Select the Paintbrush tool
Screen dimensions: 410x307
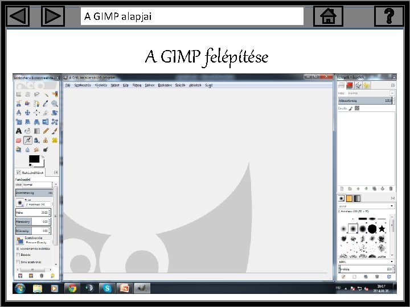(x=55, y=131)
